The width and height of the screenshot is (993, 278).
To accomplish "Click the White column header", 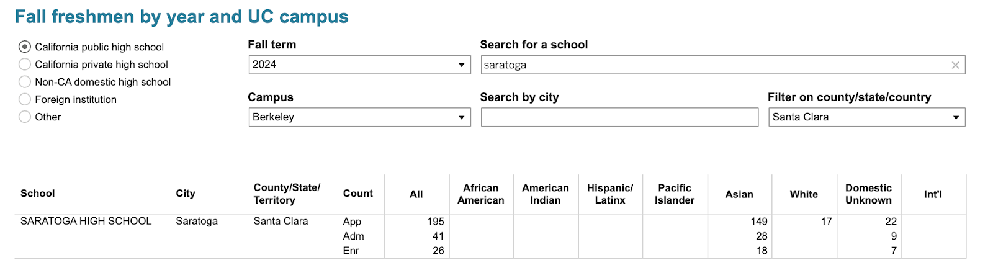I will [x=804, y=194].
